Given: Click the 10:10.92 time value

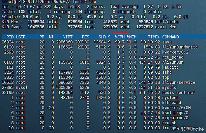Looking at the screenshot, I should coord(150,42).
